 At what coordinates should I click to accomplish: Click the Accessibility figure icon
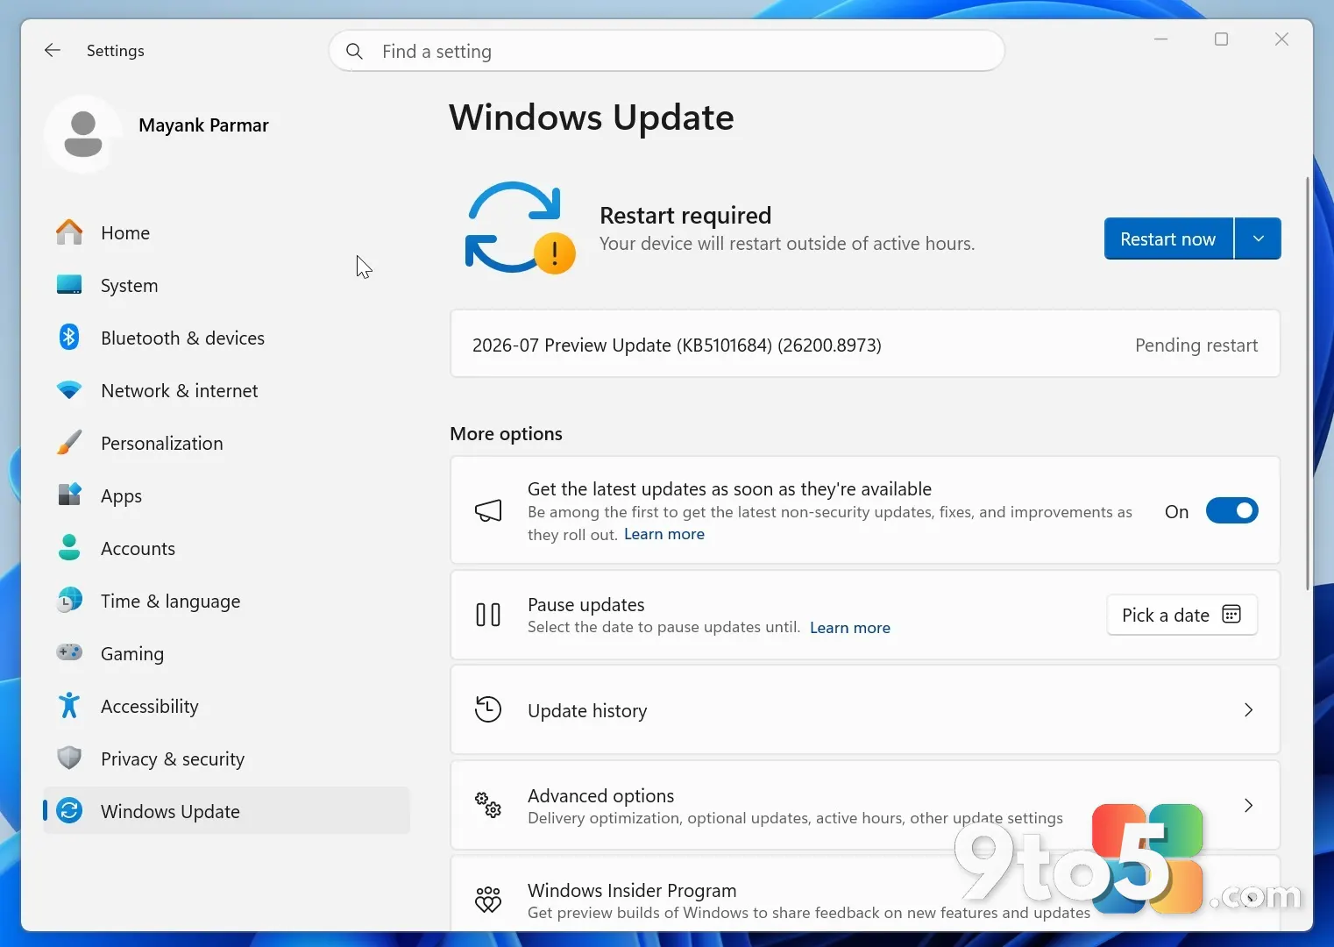(x=69, y=705)
